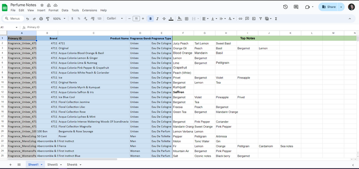The image size is (359, 169).
Task: Decrease font size with minus button
Action: (x=129, y=19)
